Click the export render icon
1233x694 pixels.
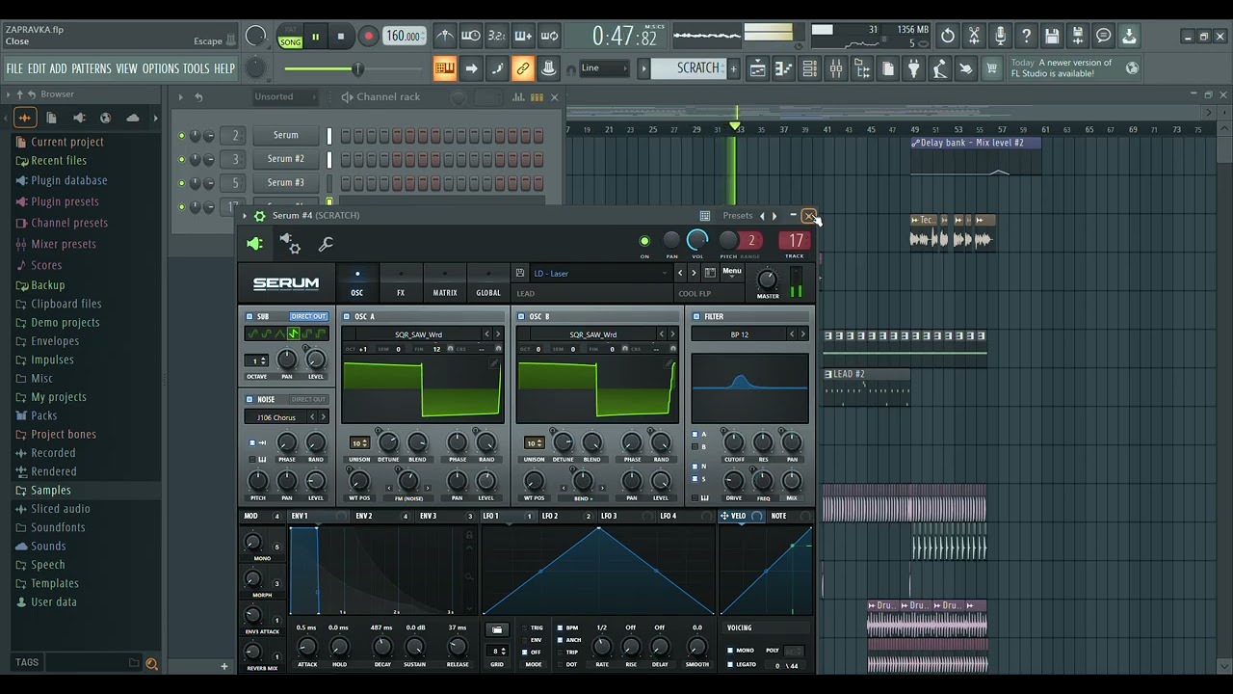tap(1078, 37)
